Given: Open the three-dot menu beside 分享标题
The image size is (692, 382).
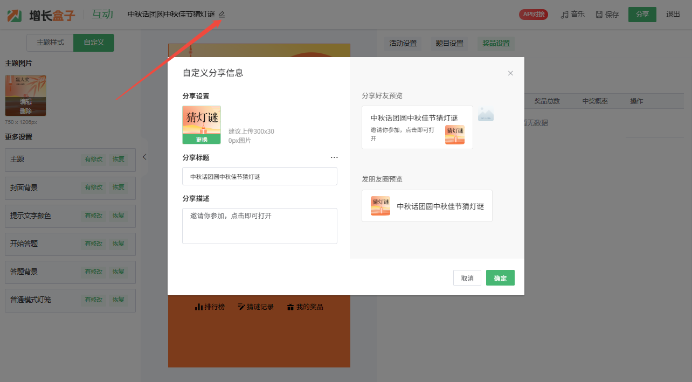Looking at the screenshot, I should click(334, 157).
